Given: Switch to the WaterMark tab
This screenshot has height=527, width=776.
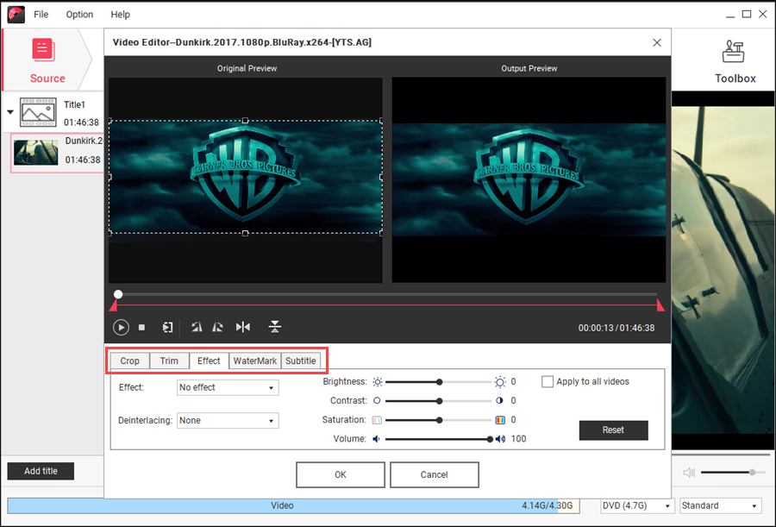Looking at the screenshot, I should (255, 361).
